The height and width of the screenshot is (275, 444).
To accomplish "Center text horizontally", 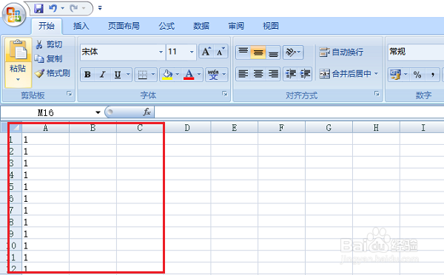I will [258, 74].
